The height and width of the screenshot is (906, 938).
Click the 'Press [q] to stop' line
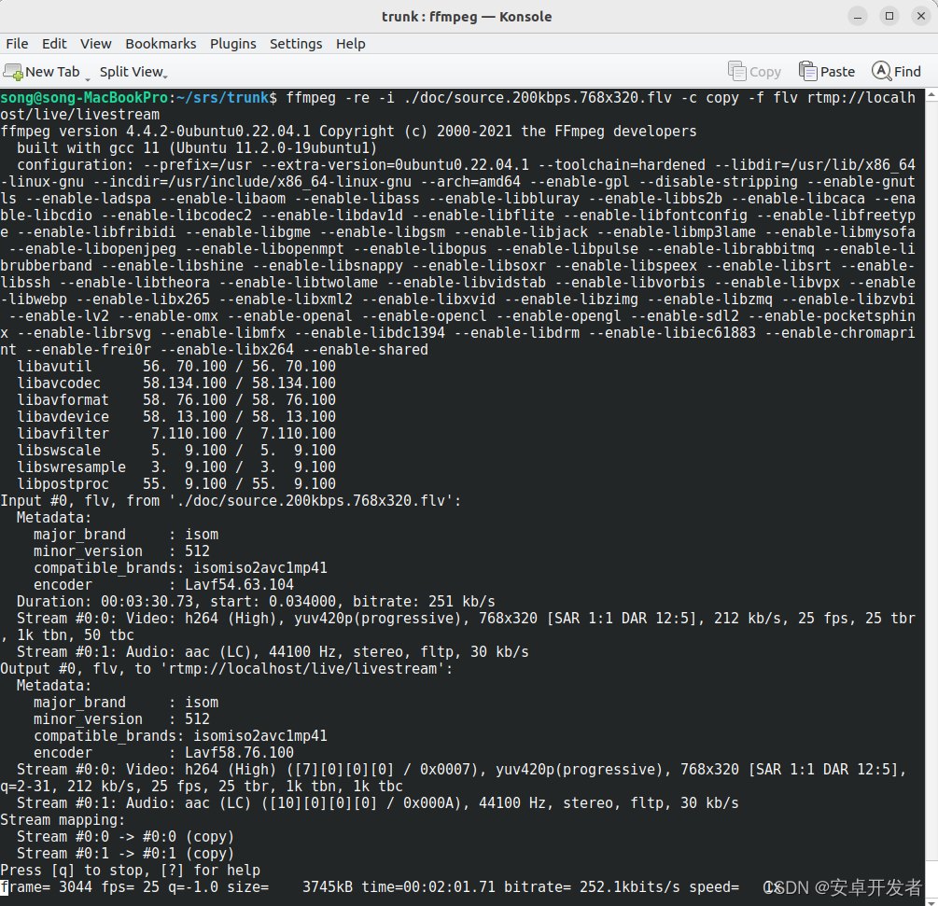(131, 870)
